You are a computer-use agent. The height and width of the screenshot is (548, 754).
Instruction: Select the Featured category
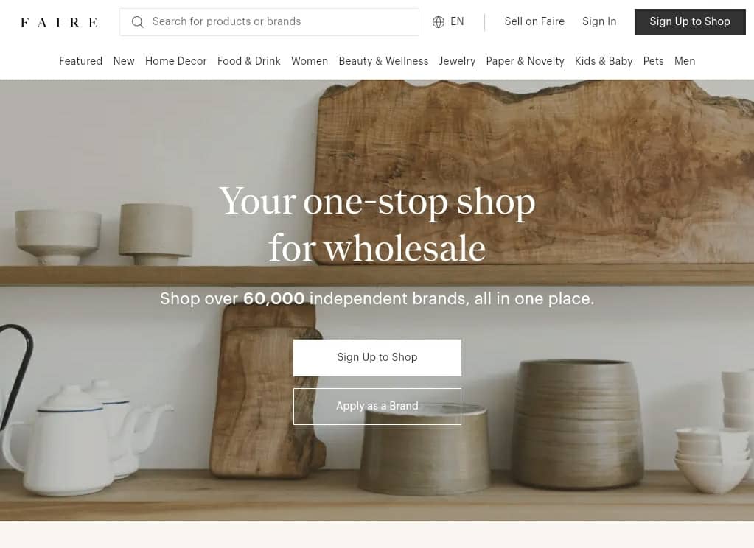[x=81, y=61]
